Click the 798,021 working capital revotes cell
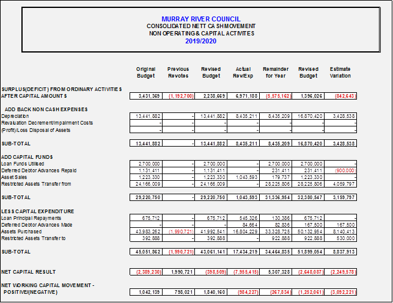 point(178,292)
